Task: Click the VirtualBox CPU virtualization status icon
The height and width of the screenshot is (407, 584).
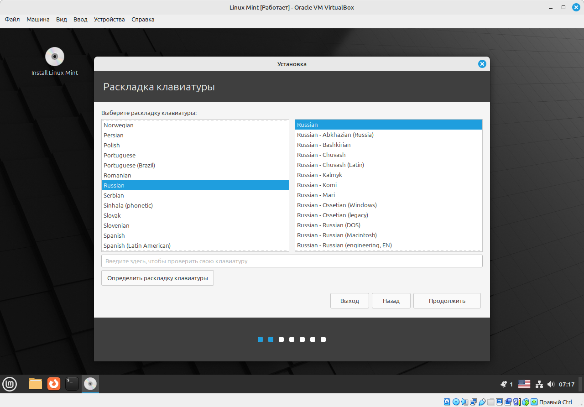Action: click(517, 402)
